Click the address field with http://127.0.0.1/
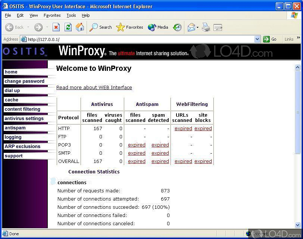This screenshot has height=239, width=303. [x=140, y=40]
